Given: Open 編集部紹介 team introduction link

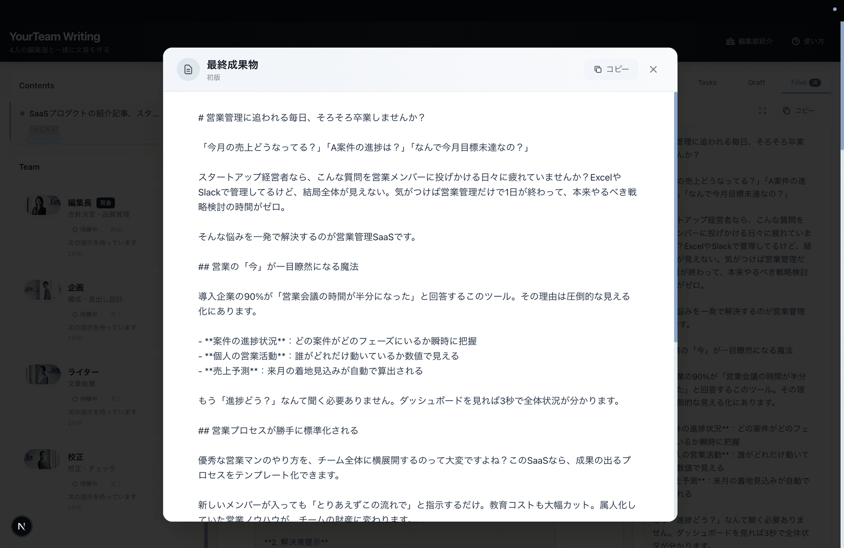Looking at the screenshot, I should pyautogui.click(x=749, y=41).
